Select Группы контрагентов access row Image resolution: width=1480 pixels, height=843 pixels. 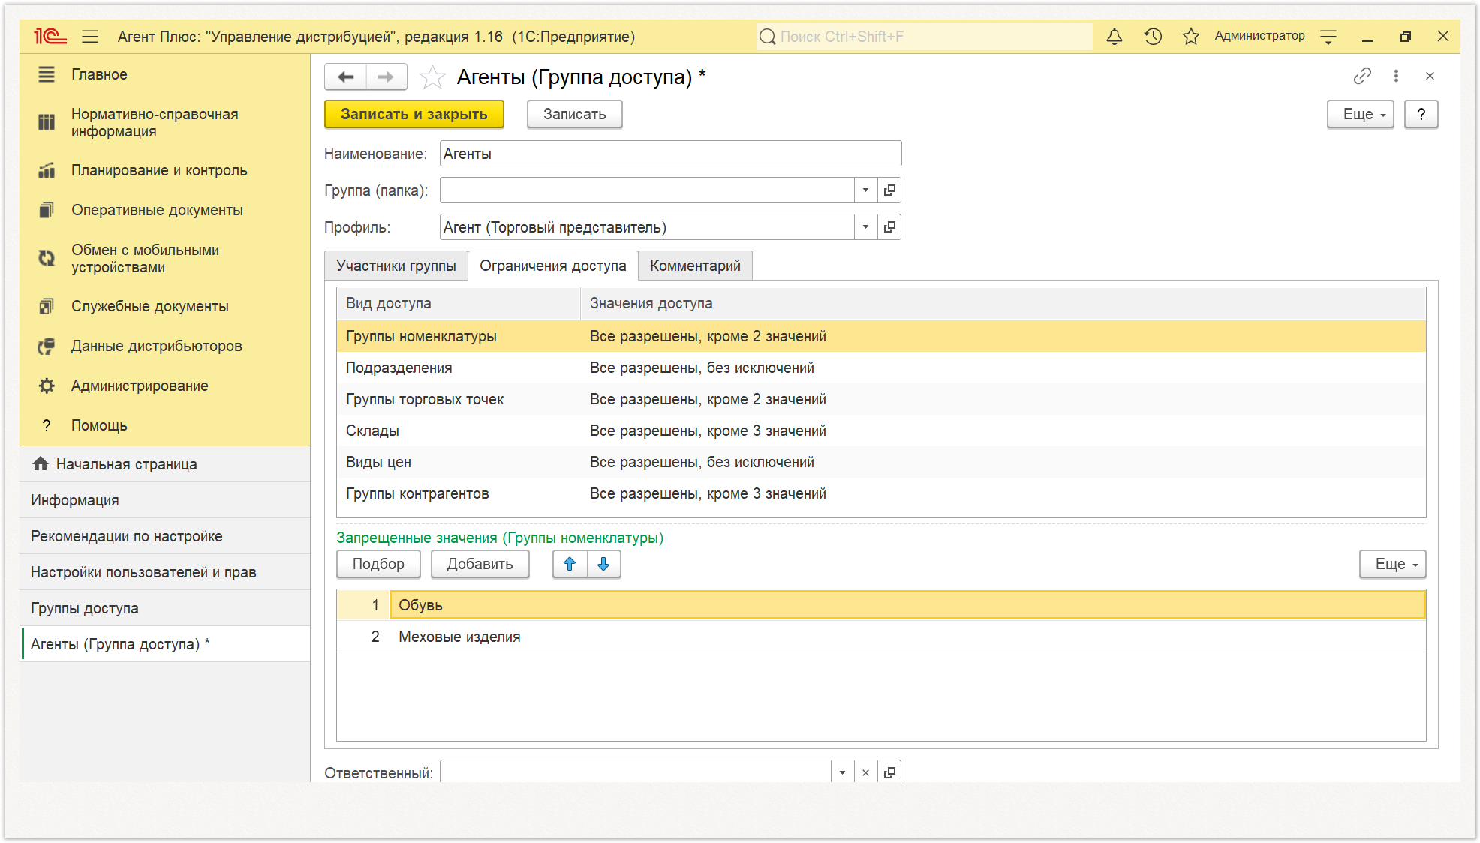pos(881,493)
